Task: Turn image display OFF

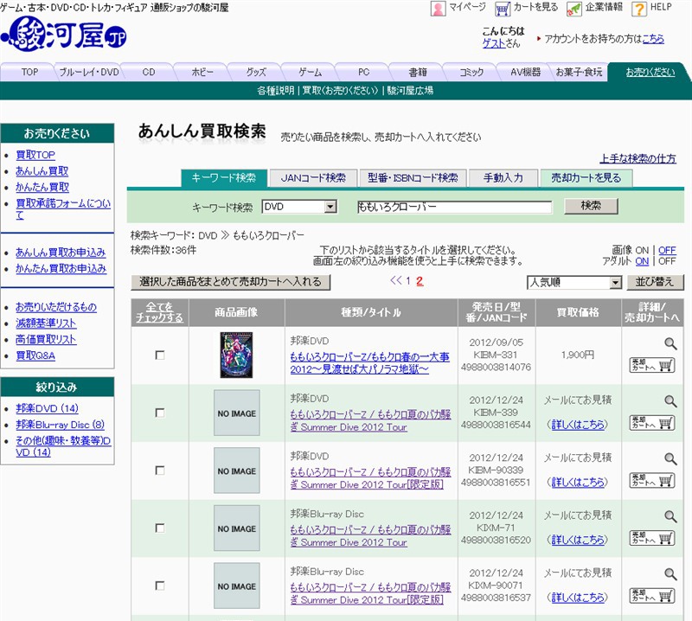Action: point(667,250)
